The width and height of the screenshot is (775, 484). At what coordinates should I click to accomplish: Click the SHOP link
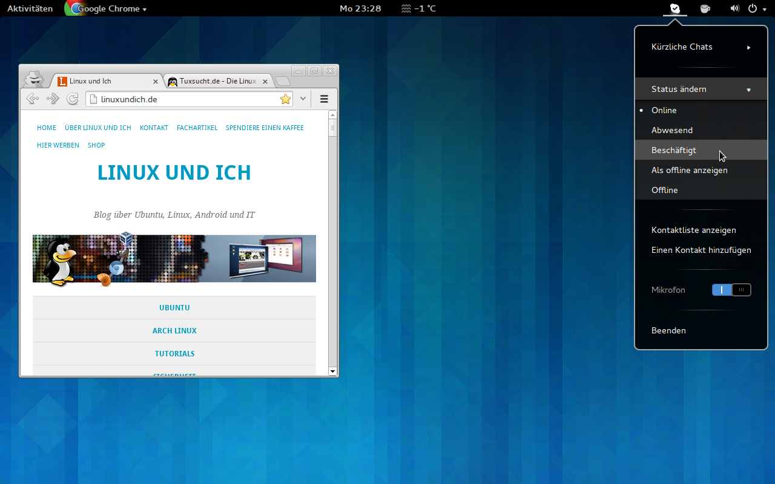[x=96, y=145]
